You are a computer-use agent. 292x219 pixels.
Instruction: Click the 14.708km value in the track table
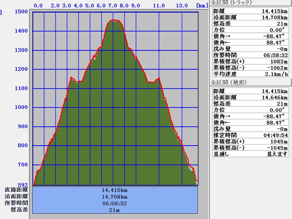pyautogui.click(x=274, y=17)
